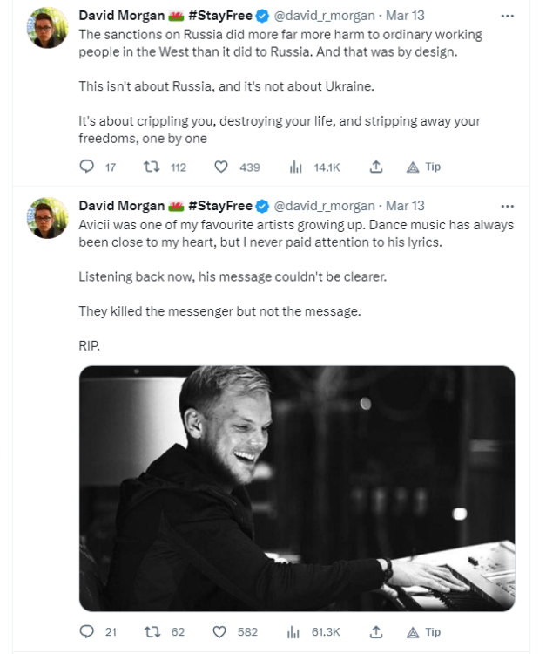Like the Avicii tweet
This screenshot has height=654, width=546.
(x=221, y=631)
